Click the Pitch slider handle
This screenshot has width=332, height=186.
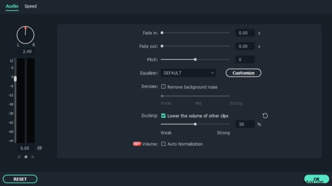[195, 60]
